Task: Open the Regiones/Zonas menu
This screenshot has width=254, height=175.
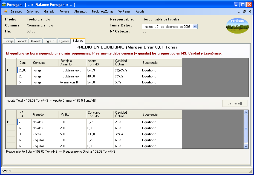Action: coord(102,11)
